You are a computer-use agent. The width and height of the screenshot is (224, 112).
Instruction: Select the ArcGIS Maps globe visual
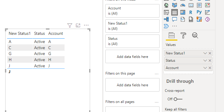166,5
